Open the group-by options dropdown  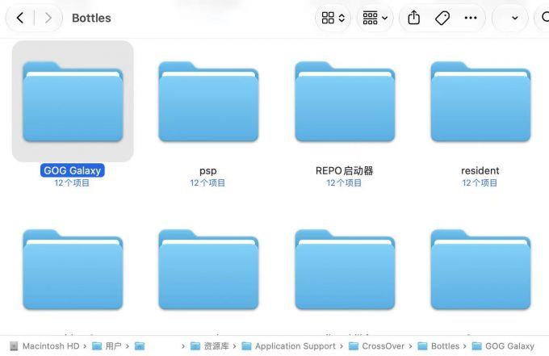[x=375, y=18]
